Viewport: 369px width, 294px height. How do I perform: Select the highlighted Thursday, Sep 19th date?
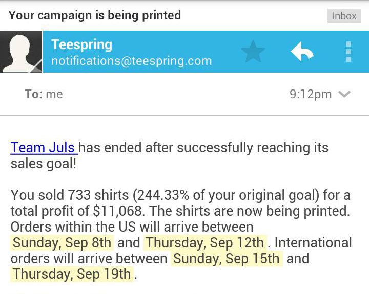click(72, 274)
